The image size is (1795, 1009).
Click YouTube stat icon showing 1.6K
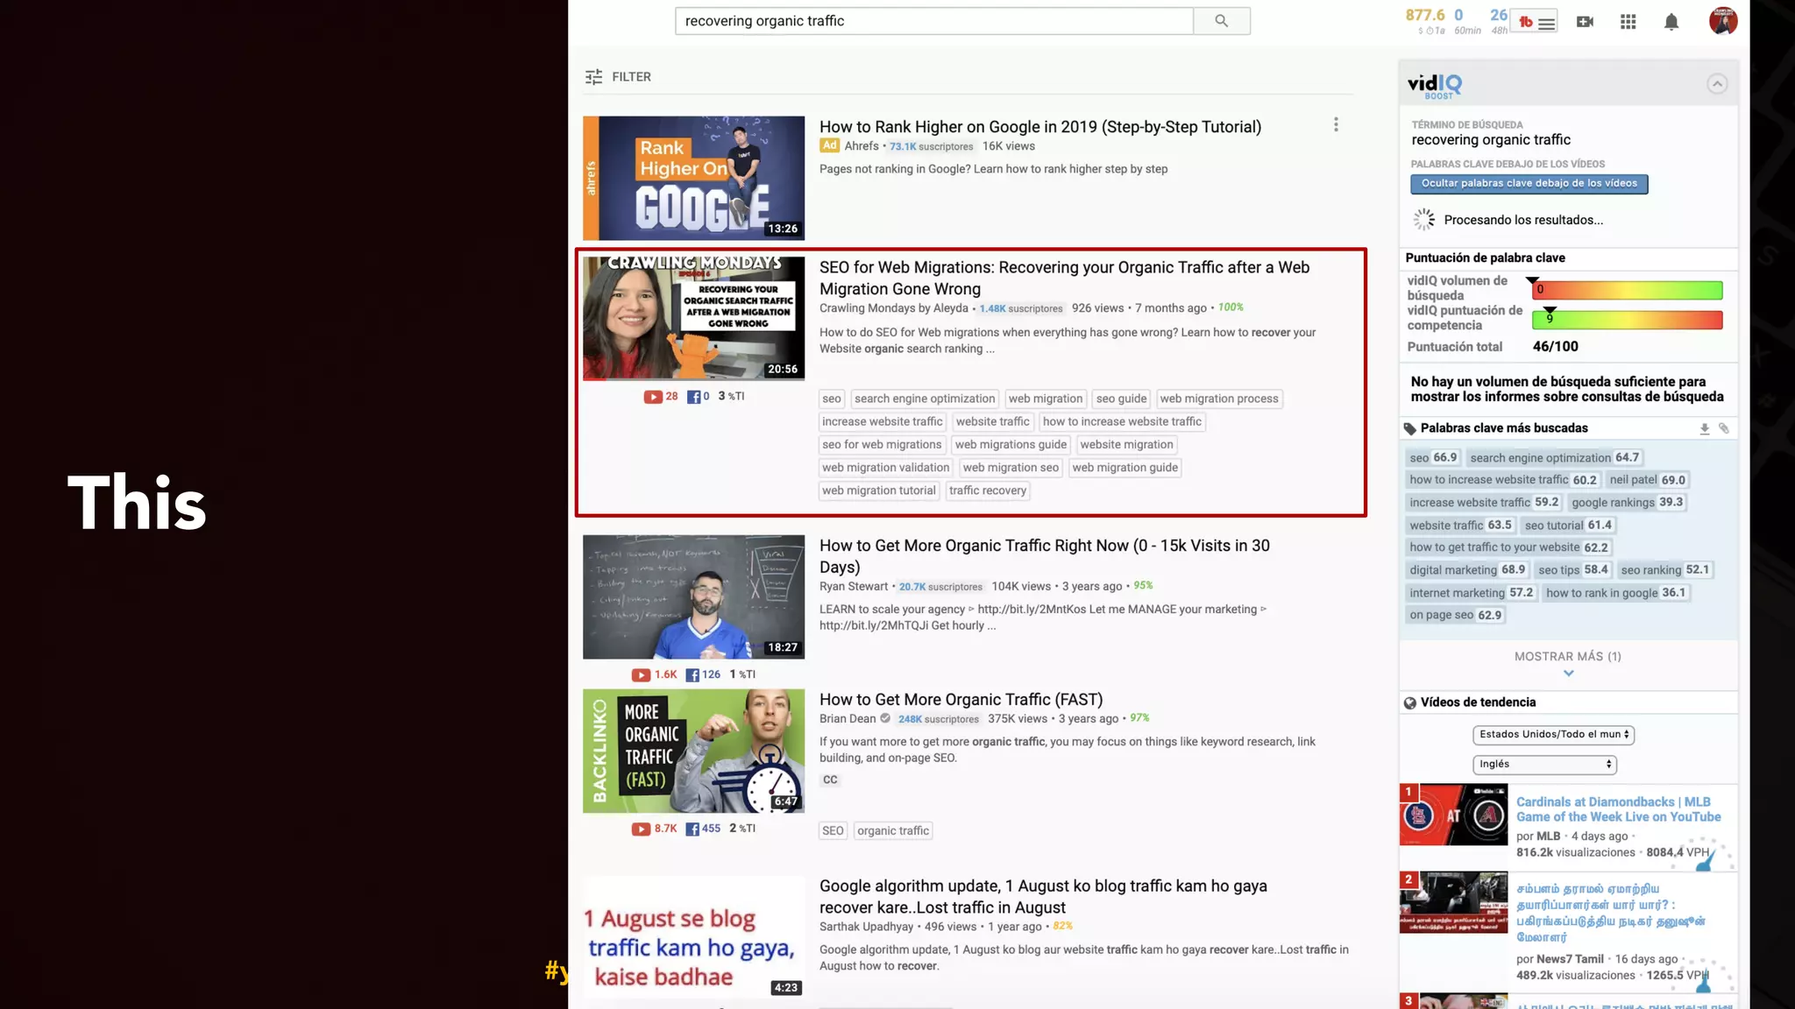pos(641,675)
